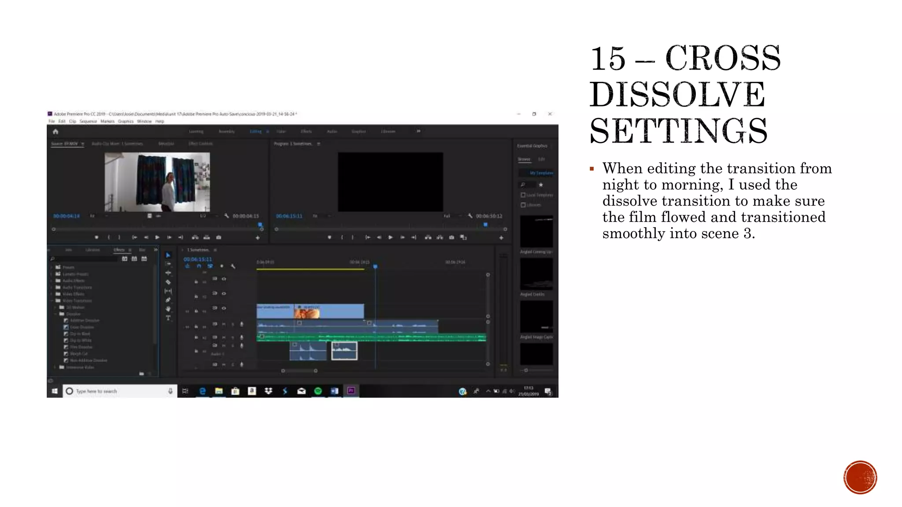Expand the Audio Effects folder
902x507 pixels.
pyautogui.click(x=52, y=281)
